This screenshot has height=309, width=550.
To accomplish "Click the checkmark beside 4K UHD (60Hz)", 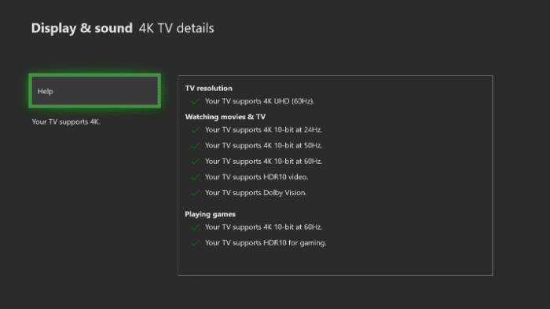I will pyautogui.click(x=196, y=101).
